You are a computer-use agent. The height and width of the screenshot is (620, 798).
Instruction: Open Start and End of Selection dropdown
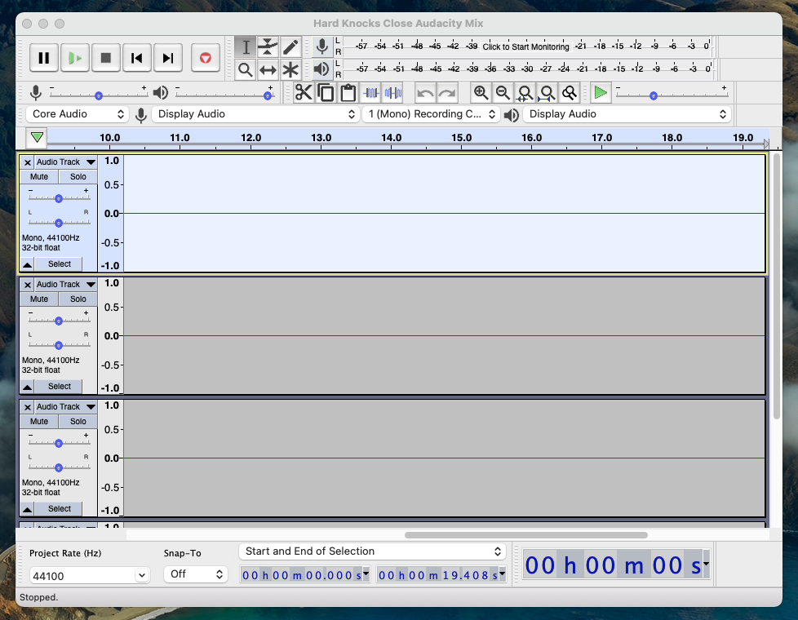click(372, 551)
